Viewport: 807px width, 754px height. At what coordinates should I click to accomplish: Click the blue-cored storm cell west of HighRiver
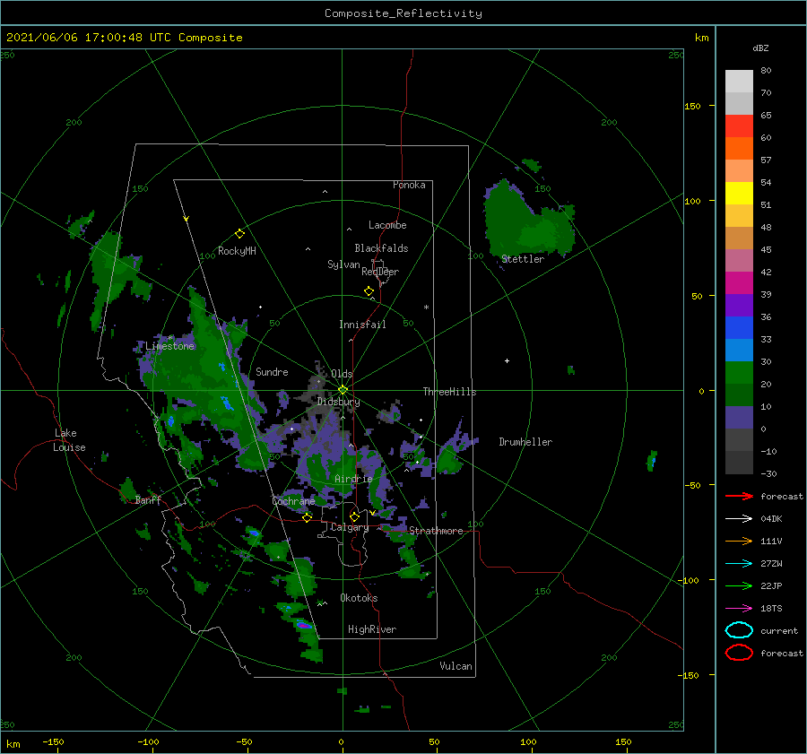coord(304,625)
